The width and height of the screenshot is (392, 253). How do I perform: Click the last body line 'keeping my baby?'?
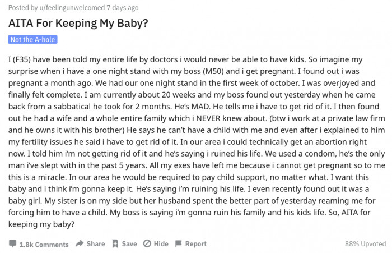(41, 224)
